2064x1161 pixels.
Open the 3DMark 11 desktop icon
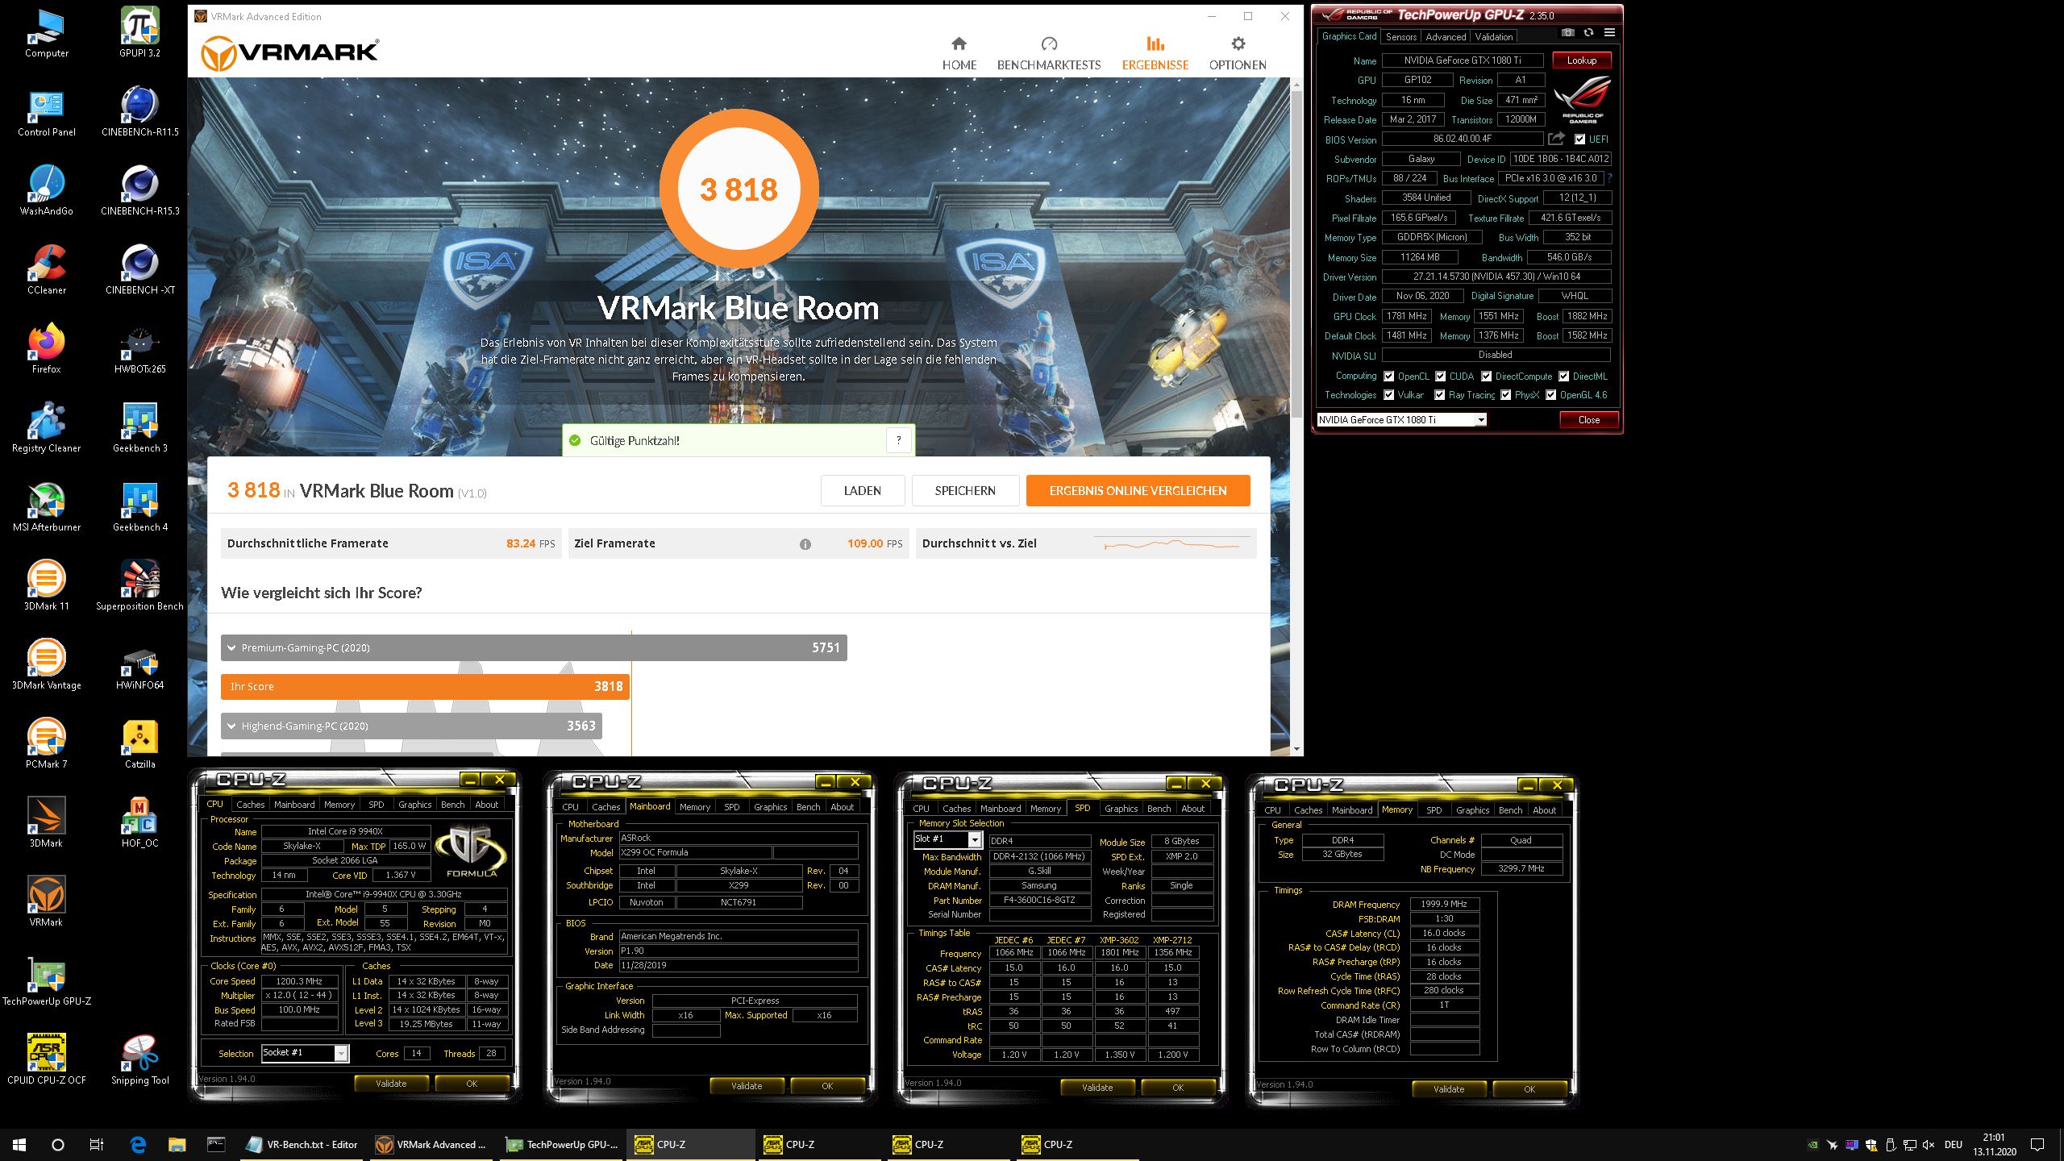(x=47, y=585)
